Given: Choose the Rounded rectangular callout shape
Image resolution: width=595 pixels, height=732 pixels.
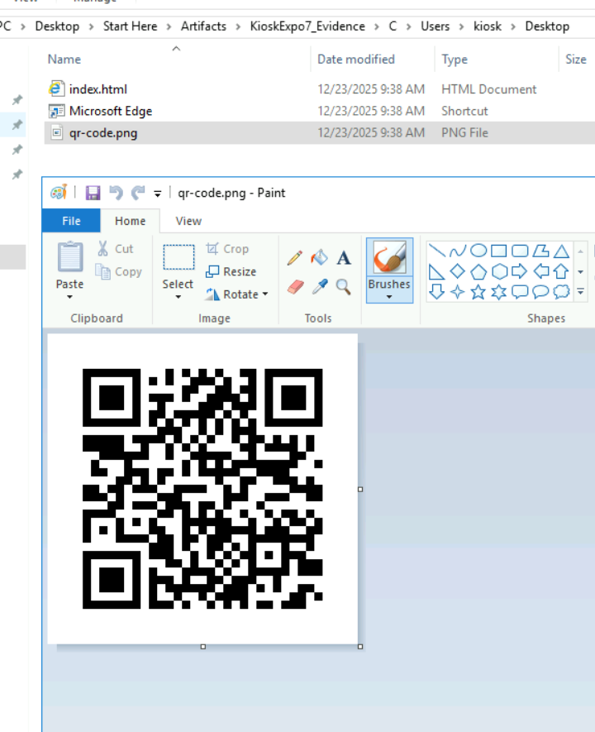Looking at the screenshot, I should [x=520, y=292].
